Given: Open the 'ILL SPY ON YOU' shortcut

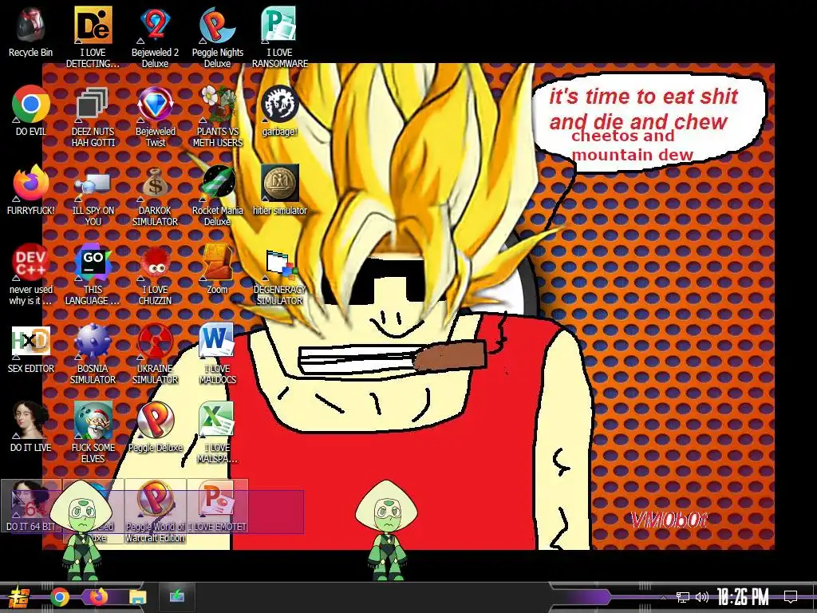Looking at the screenshot, I should (93, 196).
